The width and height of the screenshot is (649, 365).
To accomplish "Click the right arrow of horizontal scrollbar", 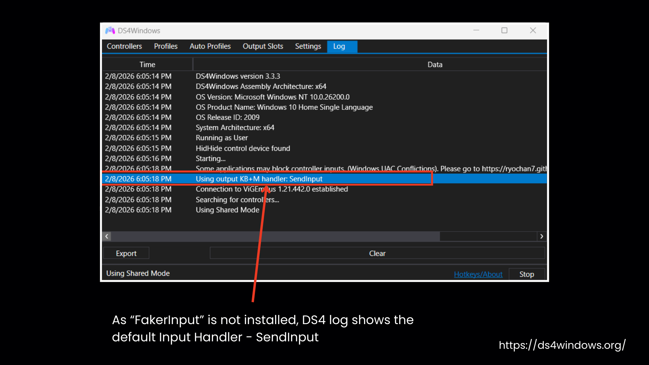I will [542, 237].
